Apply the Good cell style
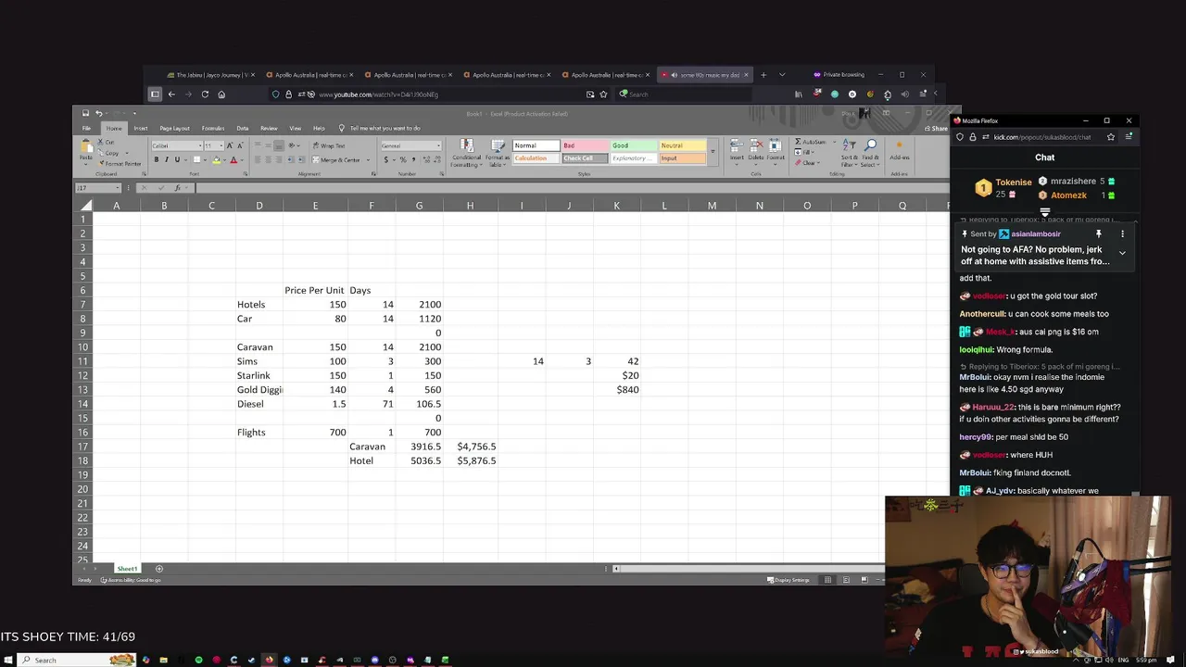The width and height of the screenshot is (1186, 667). 633,145
